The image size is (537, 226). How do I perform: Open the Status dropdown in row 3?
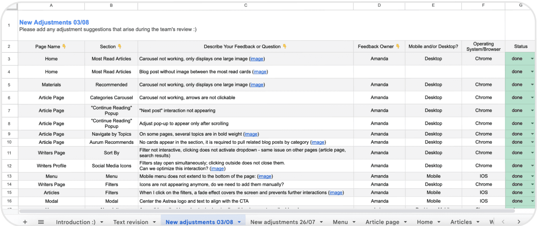pos(532,59)
